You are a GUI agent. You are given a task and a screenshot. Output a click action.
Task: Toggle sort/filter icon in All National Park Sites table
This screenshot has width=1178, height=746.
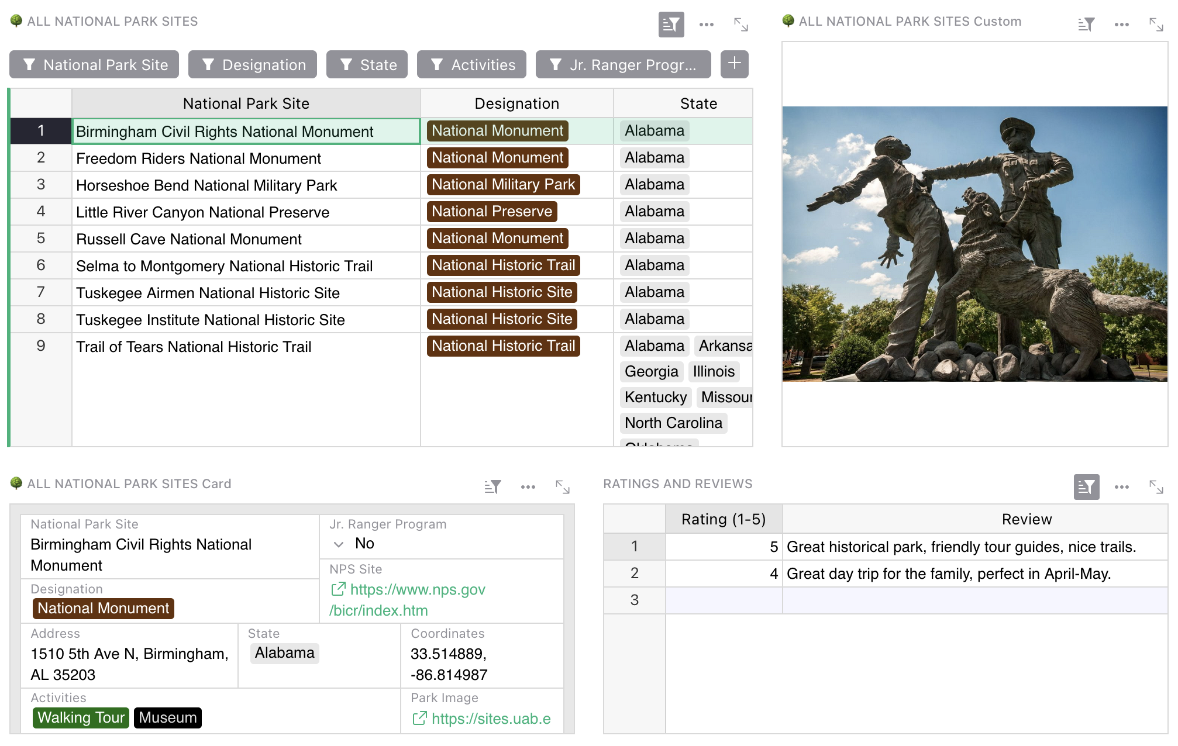tap(671, 25)
